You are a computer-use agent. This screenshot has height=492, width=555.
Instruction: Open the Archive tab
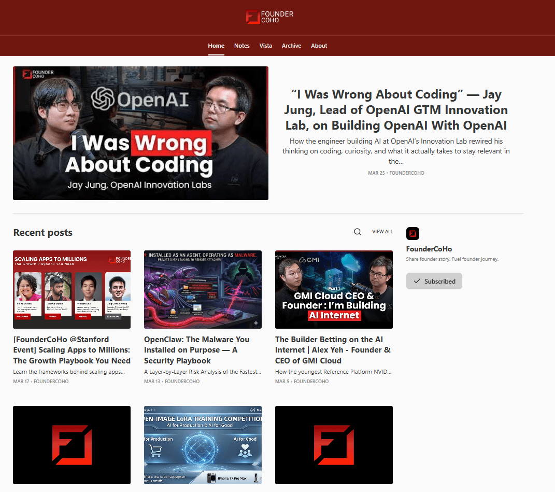pos(291,46)
